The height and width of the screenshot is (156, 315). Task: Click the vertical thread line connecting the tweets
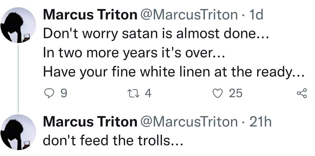point(18,79)
